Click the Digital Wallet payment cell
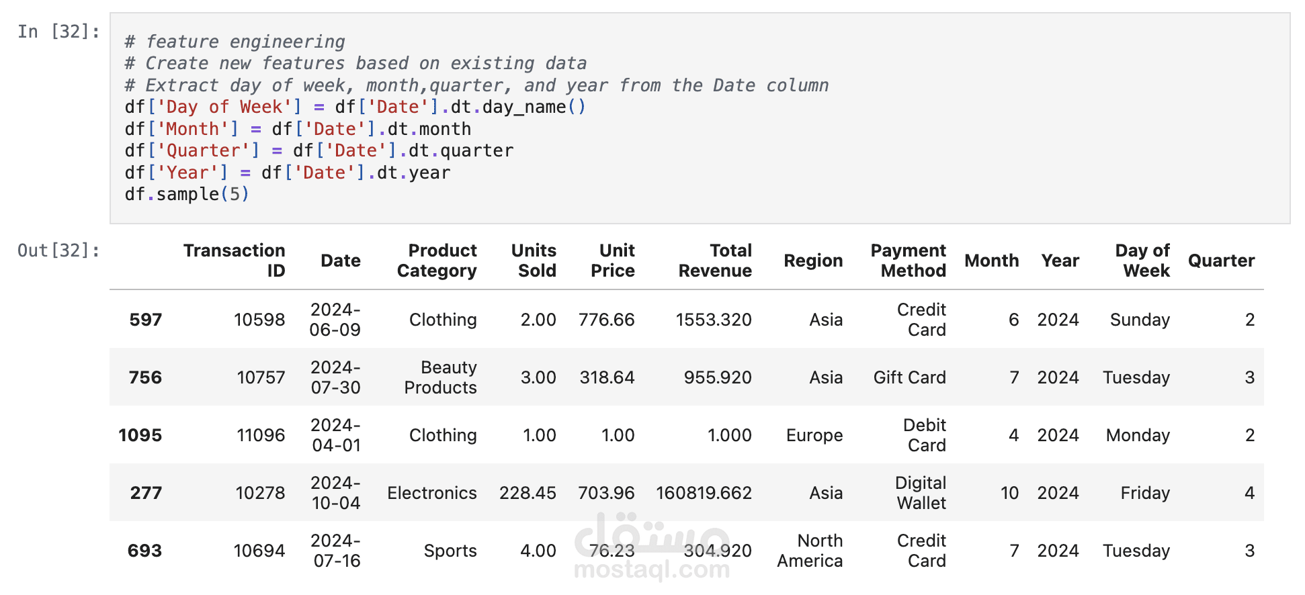The image size is (1305, 595). pos(921,493)
